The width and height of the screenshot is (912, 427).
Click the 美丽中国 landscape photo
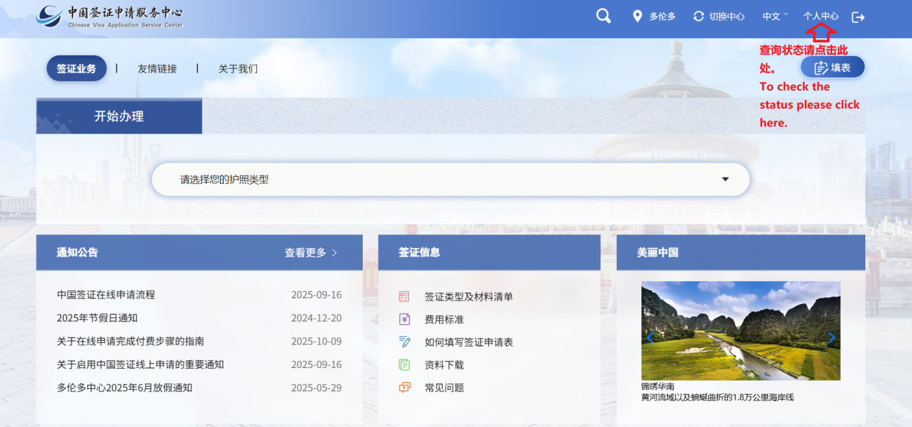click(x=741, y=331)
